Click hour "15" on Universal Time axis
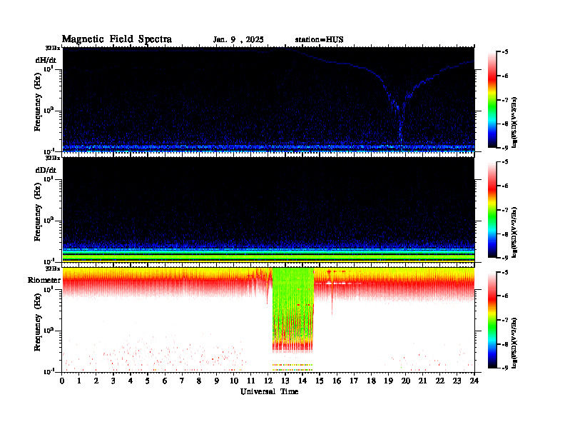The width and height of the screenshot is (565, 437). (x=320, y=381)
